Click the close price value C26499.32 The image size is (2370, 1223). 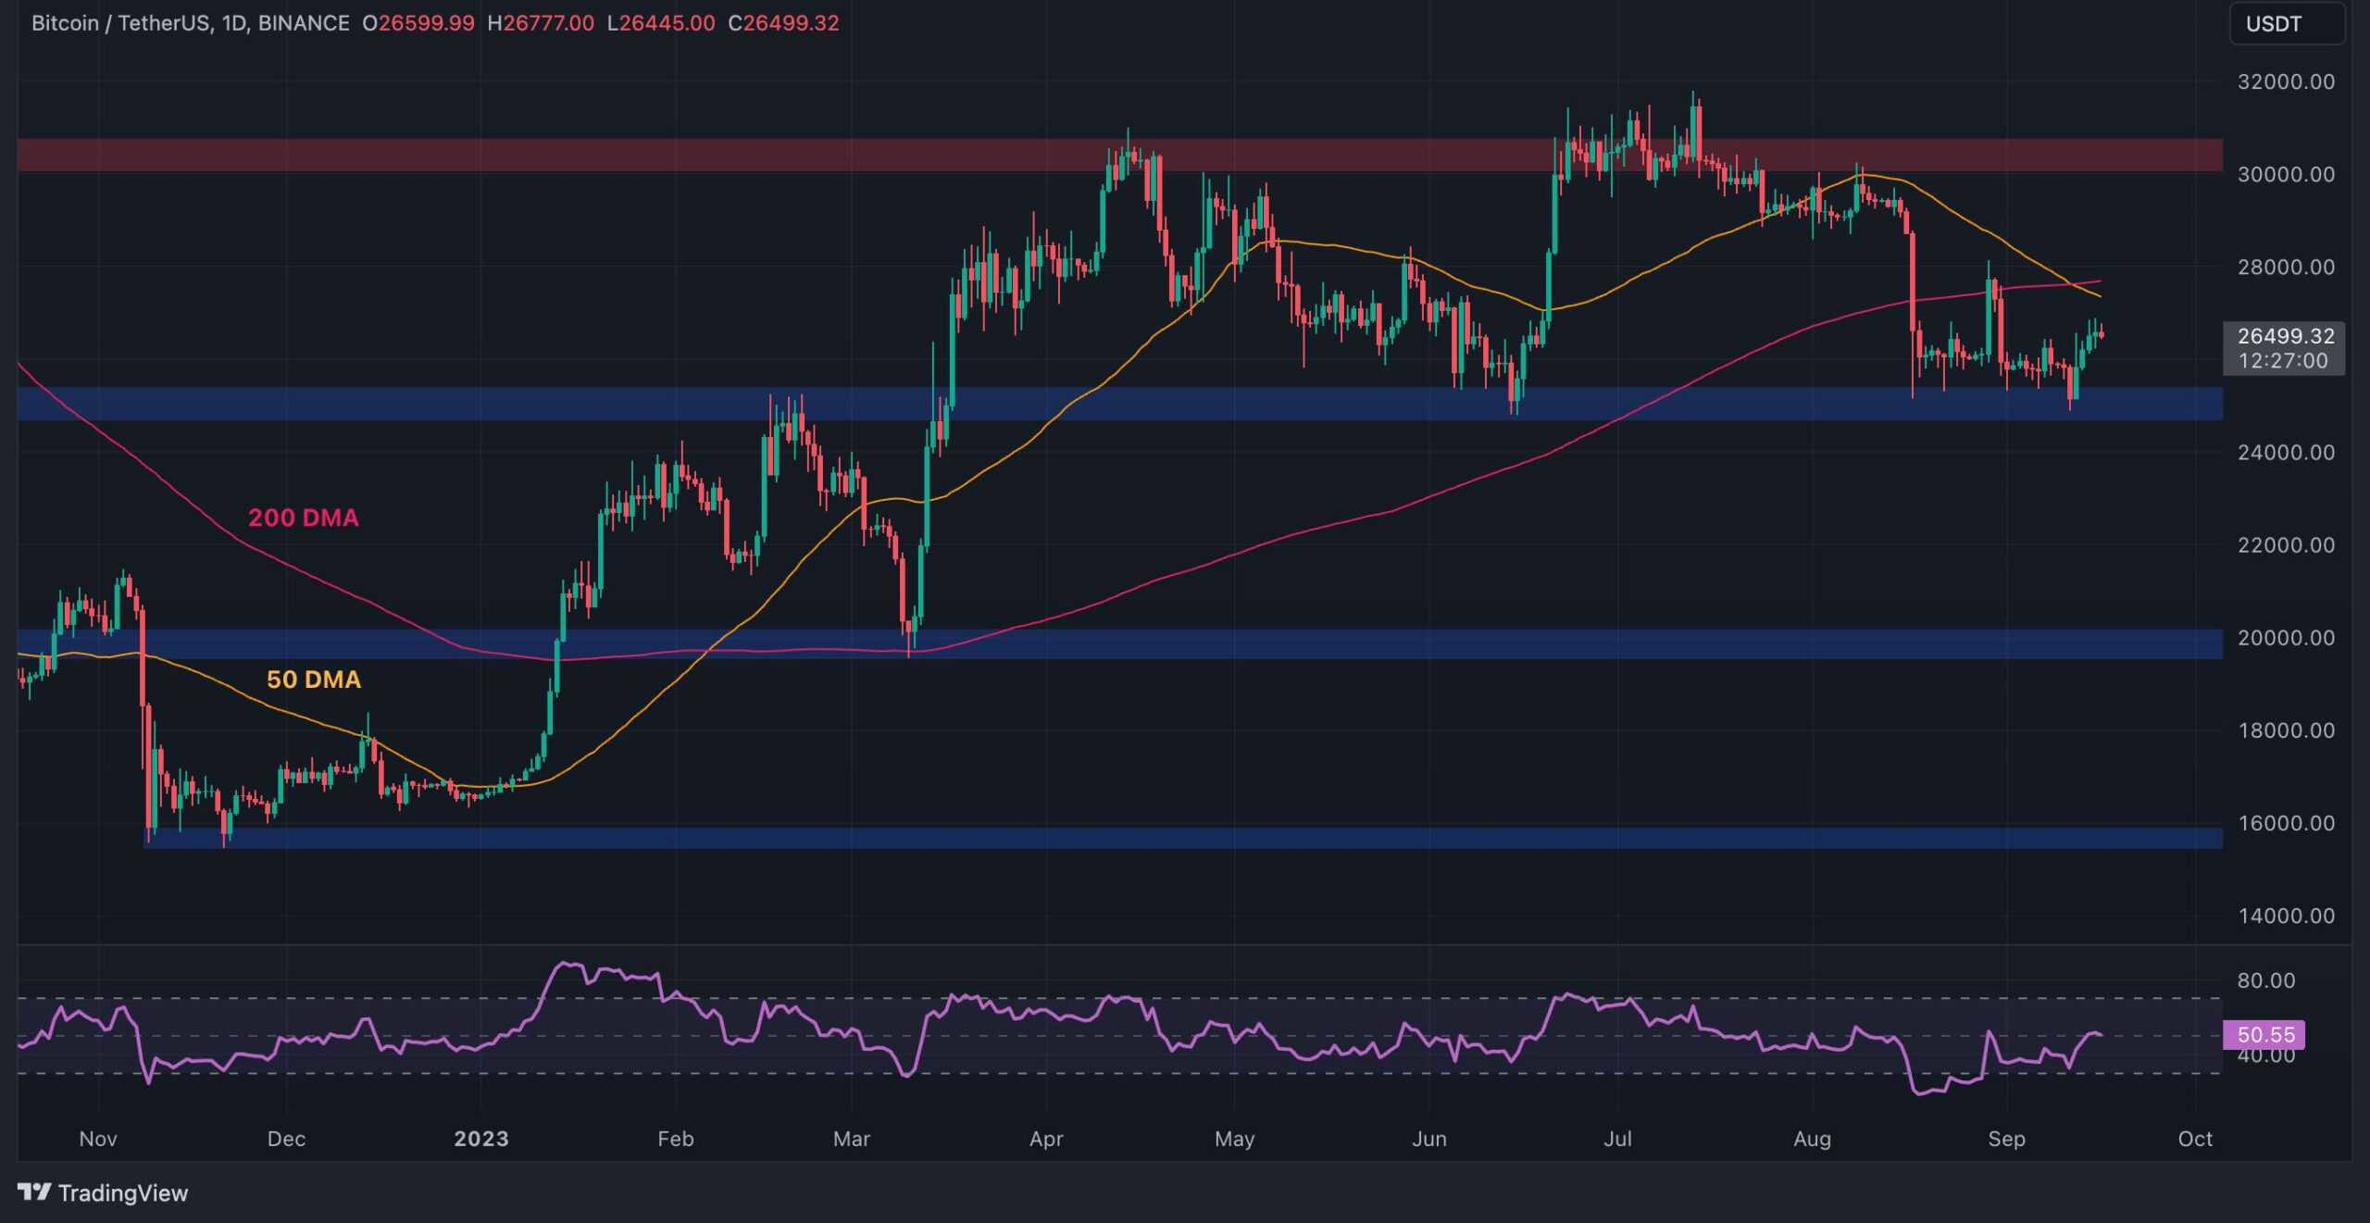pos(783,23)
